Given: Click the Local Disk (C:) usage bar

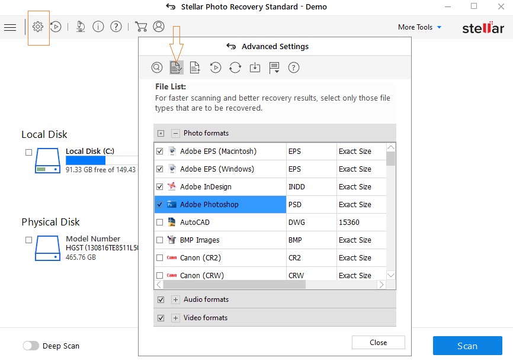Looking at the screenshot, I should point(101,160).
